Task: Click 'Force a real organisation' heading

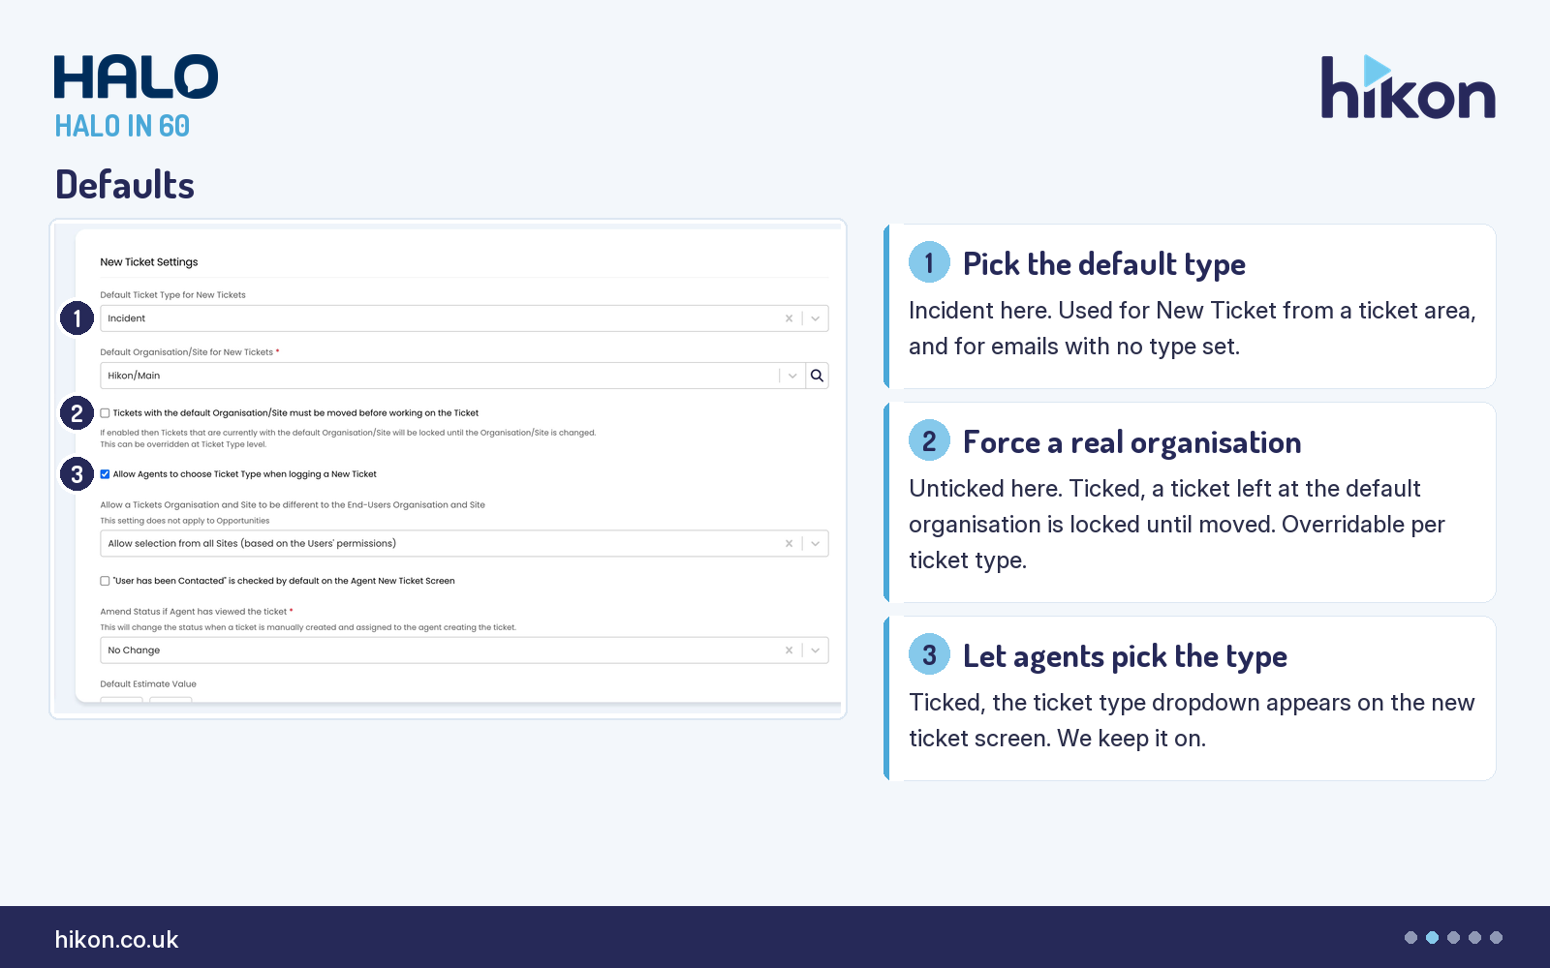Action: click(x=1131, y=442)
